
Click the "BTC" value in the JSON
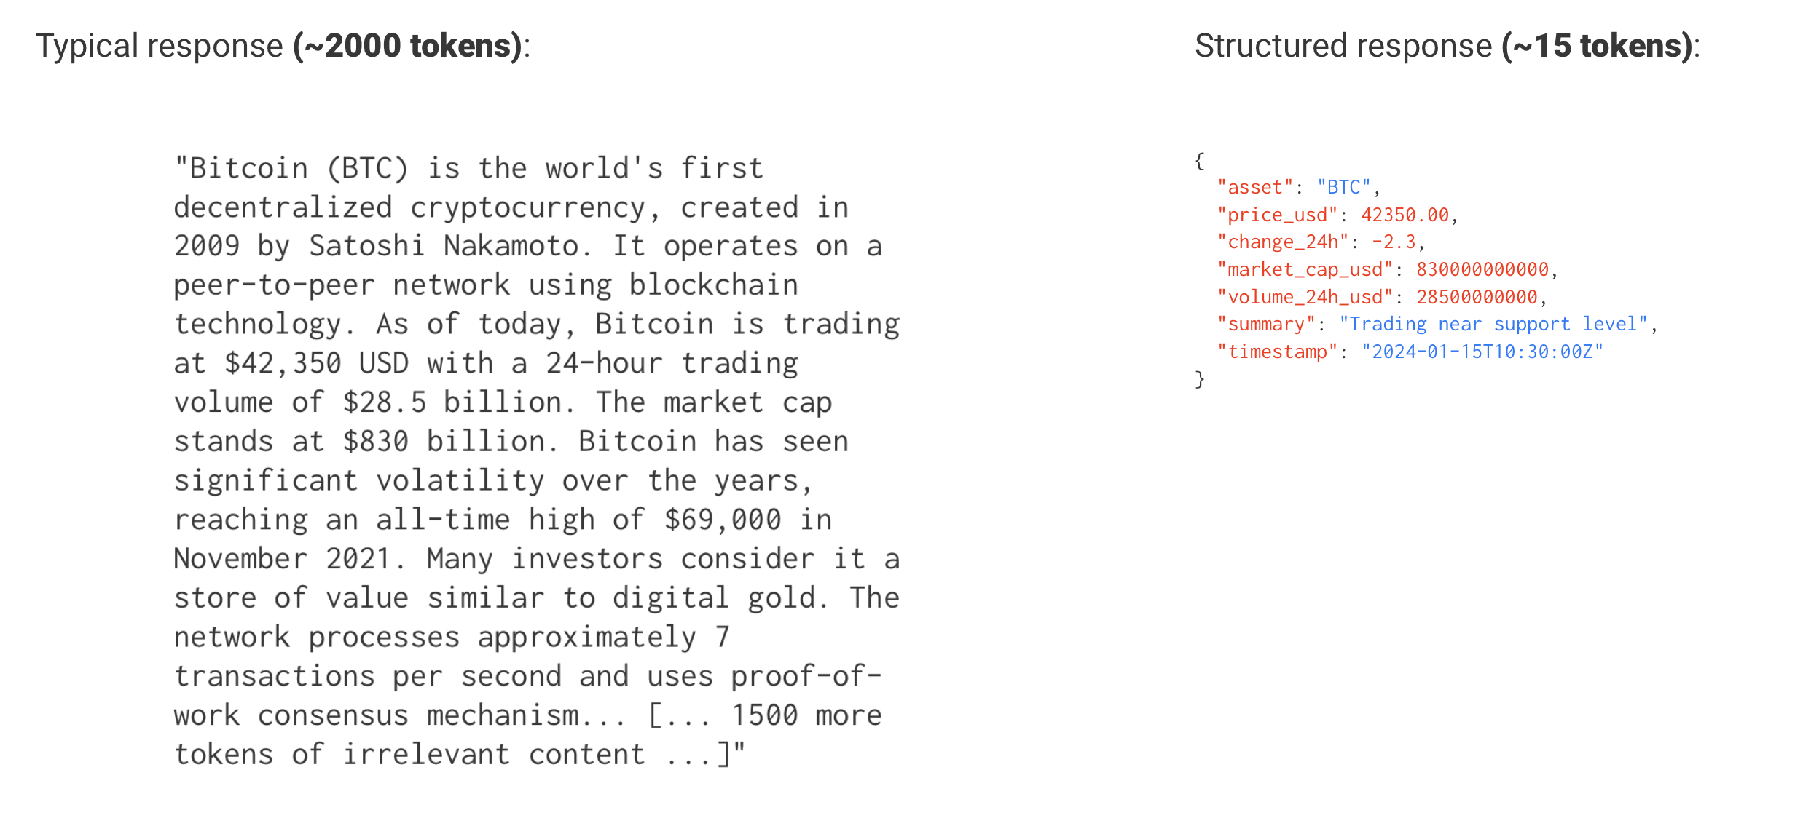point(1343,188)
